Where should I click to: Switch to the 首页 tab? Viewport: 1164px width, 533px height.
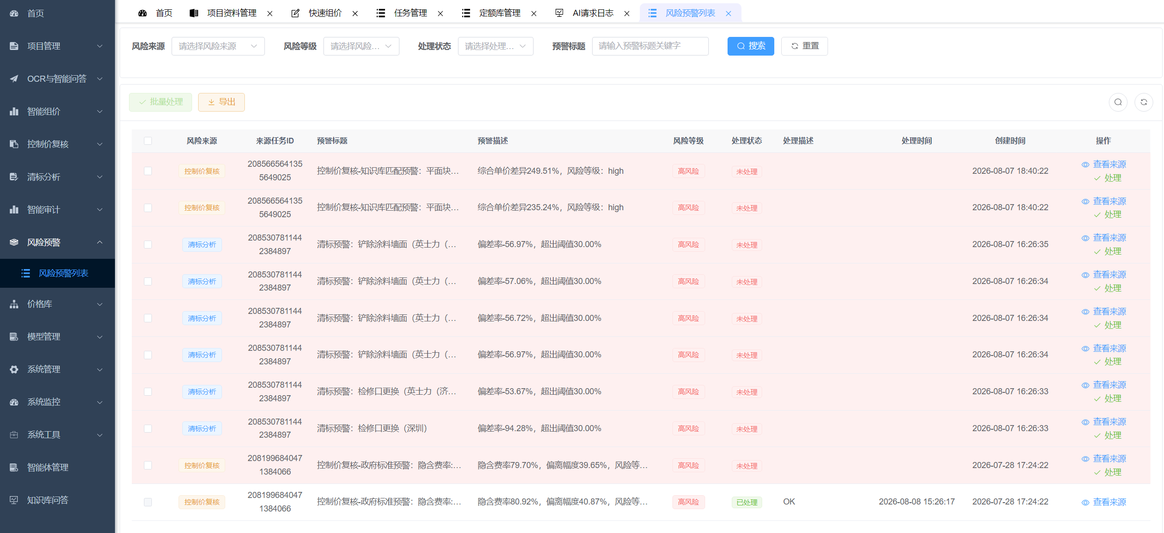point(155,14)
